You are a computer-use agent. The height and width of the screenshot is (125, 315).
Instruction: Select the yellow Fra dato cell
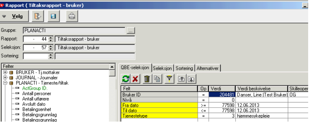[159, 105]
